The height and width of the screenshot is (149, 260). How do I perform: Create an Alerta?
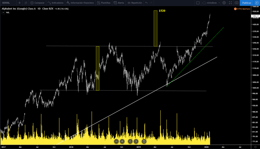pyautogui.click(x=119, y=3)
